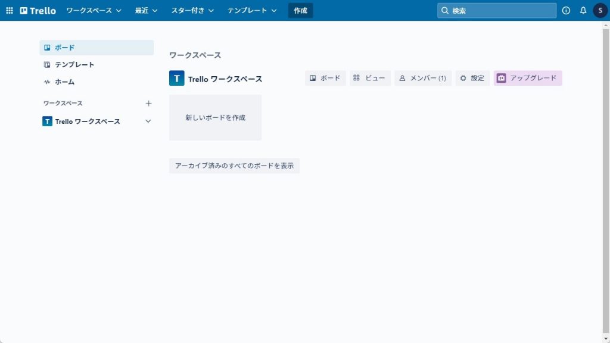610x343 pixels.
Task: Open the スター付き dropdown menu
Action: (x=192, y=11)
